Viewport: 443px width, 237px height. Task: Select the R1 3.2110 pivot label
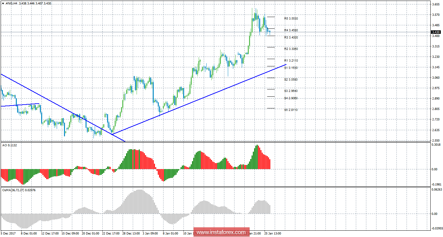(291, 60)
